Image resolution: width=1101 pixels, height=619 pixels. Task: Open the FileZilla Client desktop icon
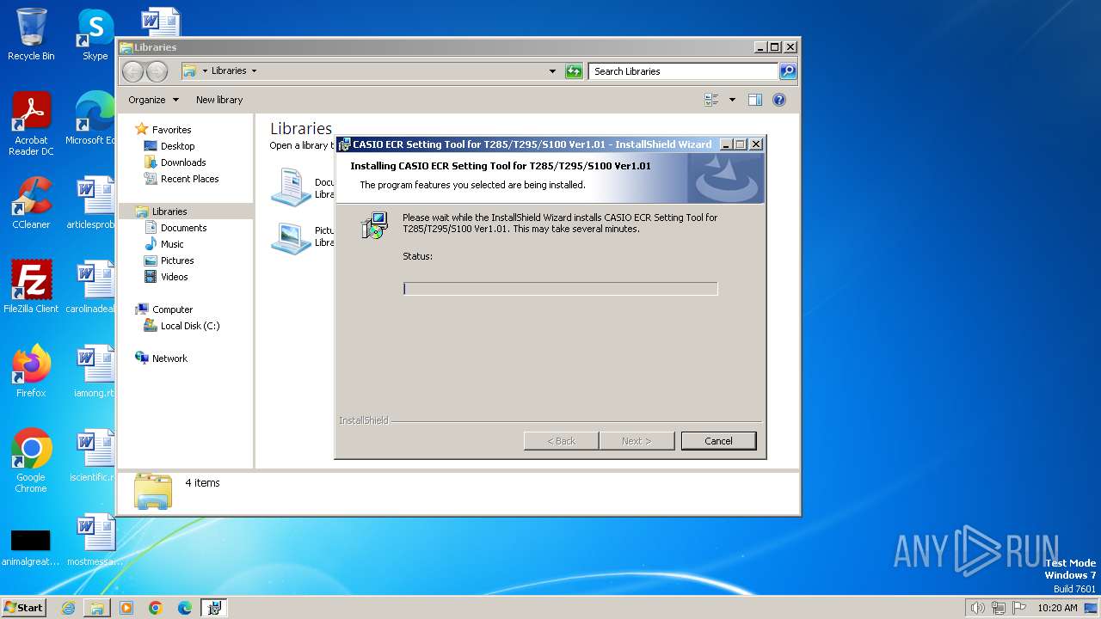(x=31, y=287)
